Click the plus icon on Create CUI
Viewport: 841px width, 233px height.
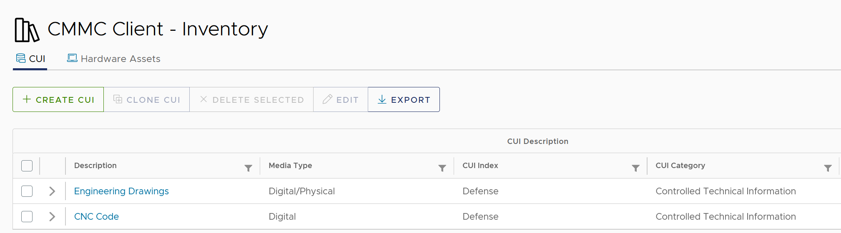[27, 99]
